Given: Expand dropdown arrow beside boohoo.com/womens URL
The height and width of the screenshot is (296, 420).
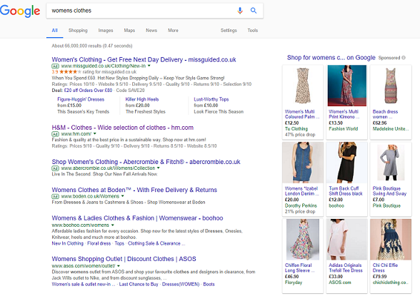Looking at the screenshot, I should (x=113, y=225).
